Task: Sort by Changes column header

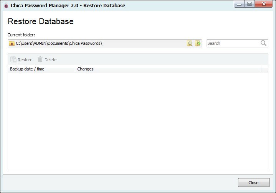Action: (x=168, y=69)
